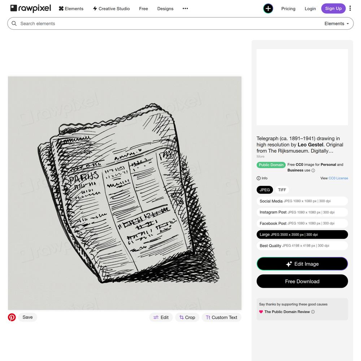Open the Creative Studio menu
This screenshot has width=361, height=361.
(x=111, y=9)
